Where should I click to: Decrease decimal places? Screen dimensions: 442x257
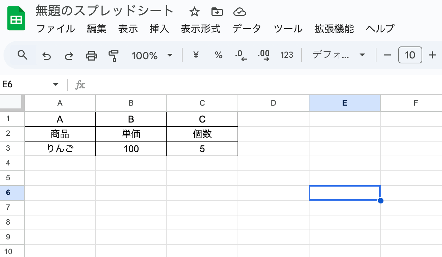point(240,55)
